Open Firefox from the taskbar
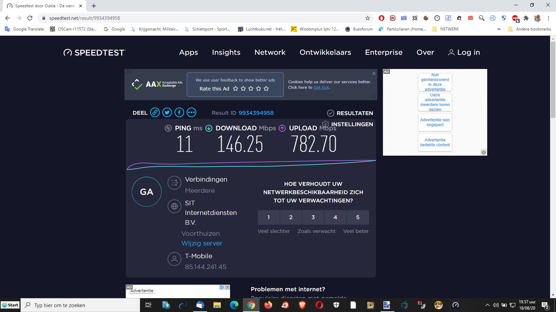The image size is (556, 312). coord(268,305)
